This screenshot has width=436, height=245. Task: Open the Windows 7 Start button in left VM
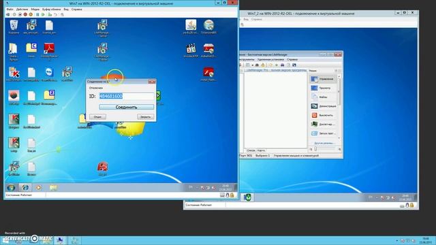coord(11,188)
